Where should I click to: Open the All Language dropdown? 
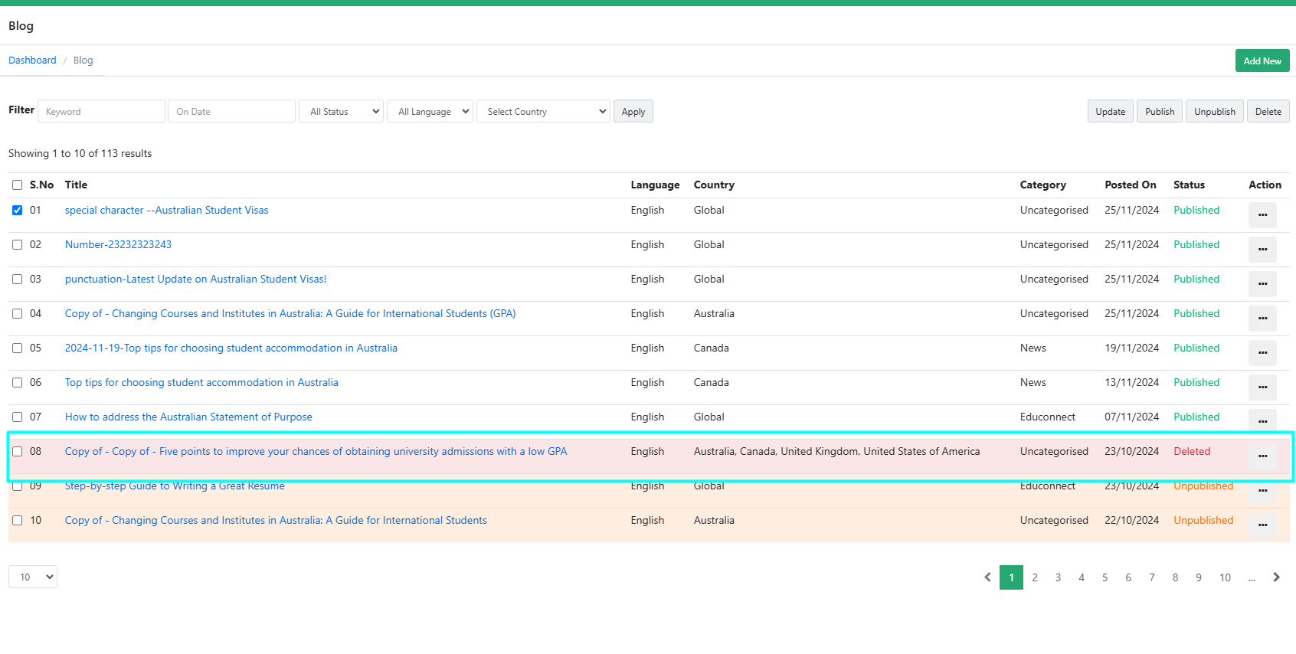point(430,112)
